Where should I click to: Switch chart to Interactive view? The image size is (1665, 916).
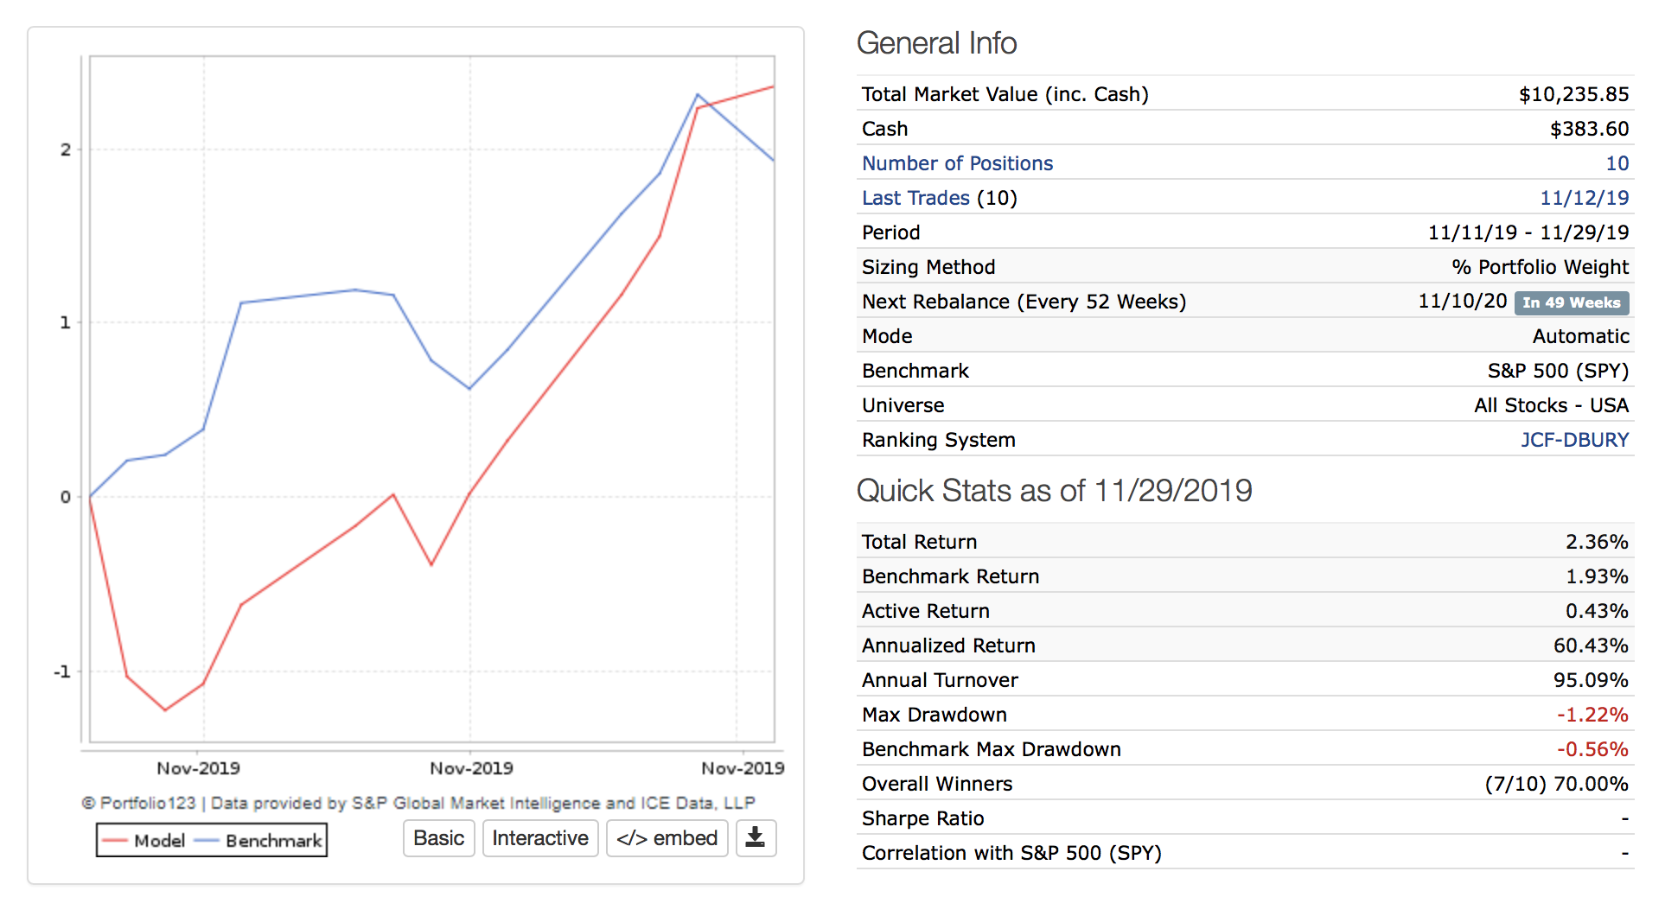coord(539,838)
